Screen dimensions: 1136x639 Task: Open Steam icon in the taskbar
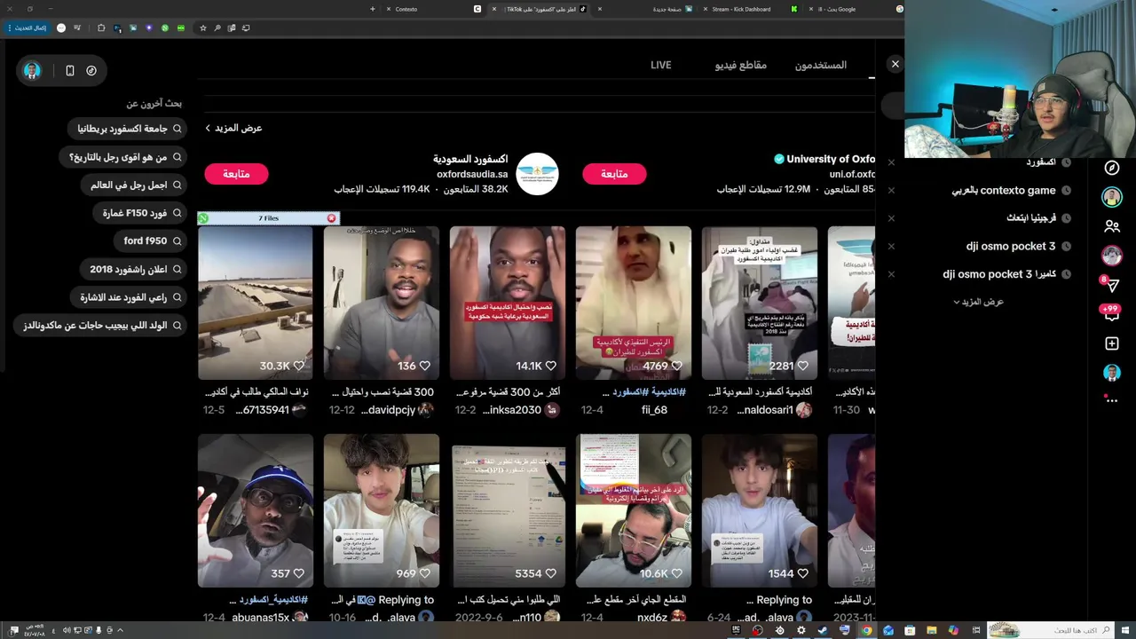click(823, 630)
